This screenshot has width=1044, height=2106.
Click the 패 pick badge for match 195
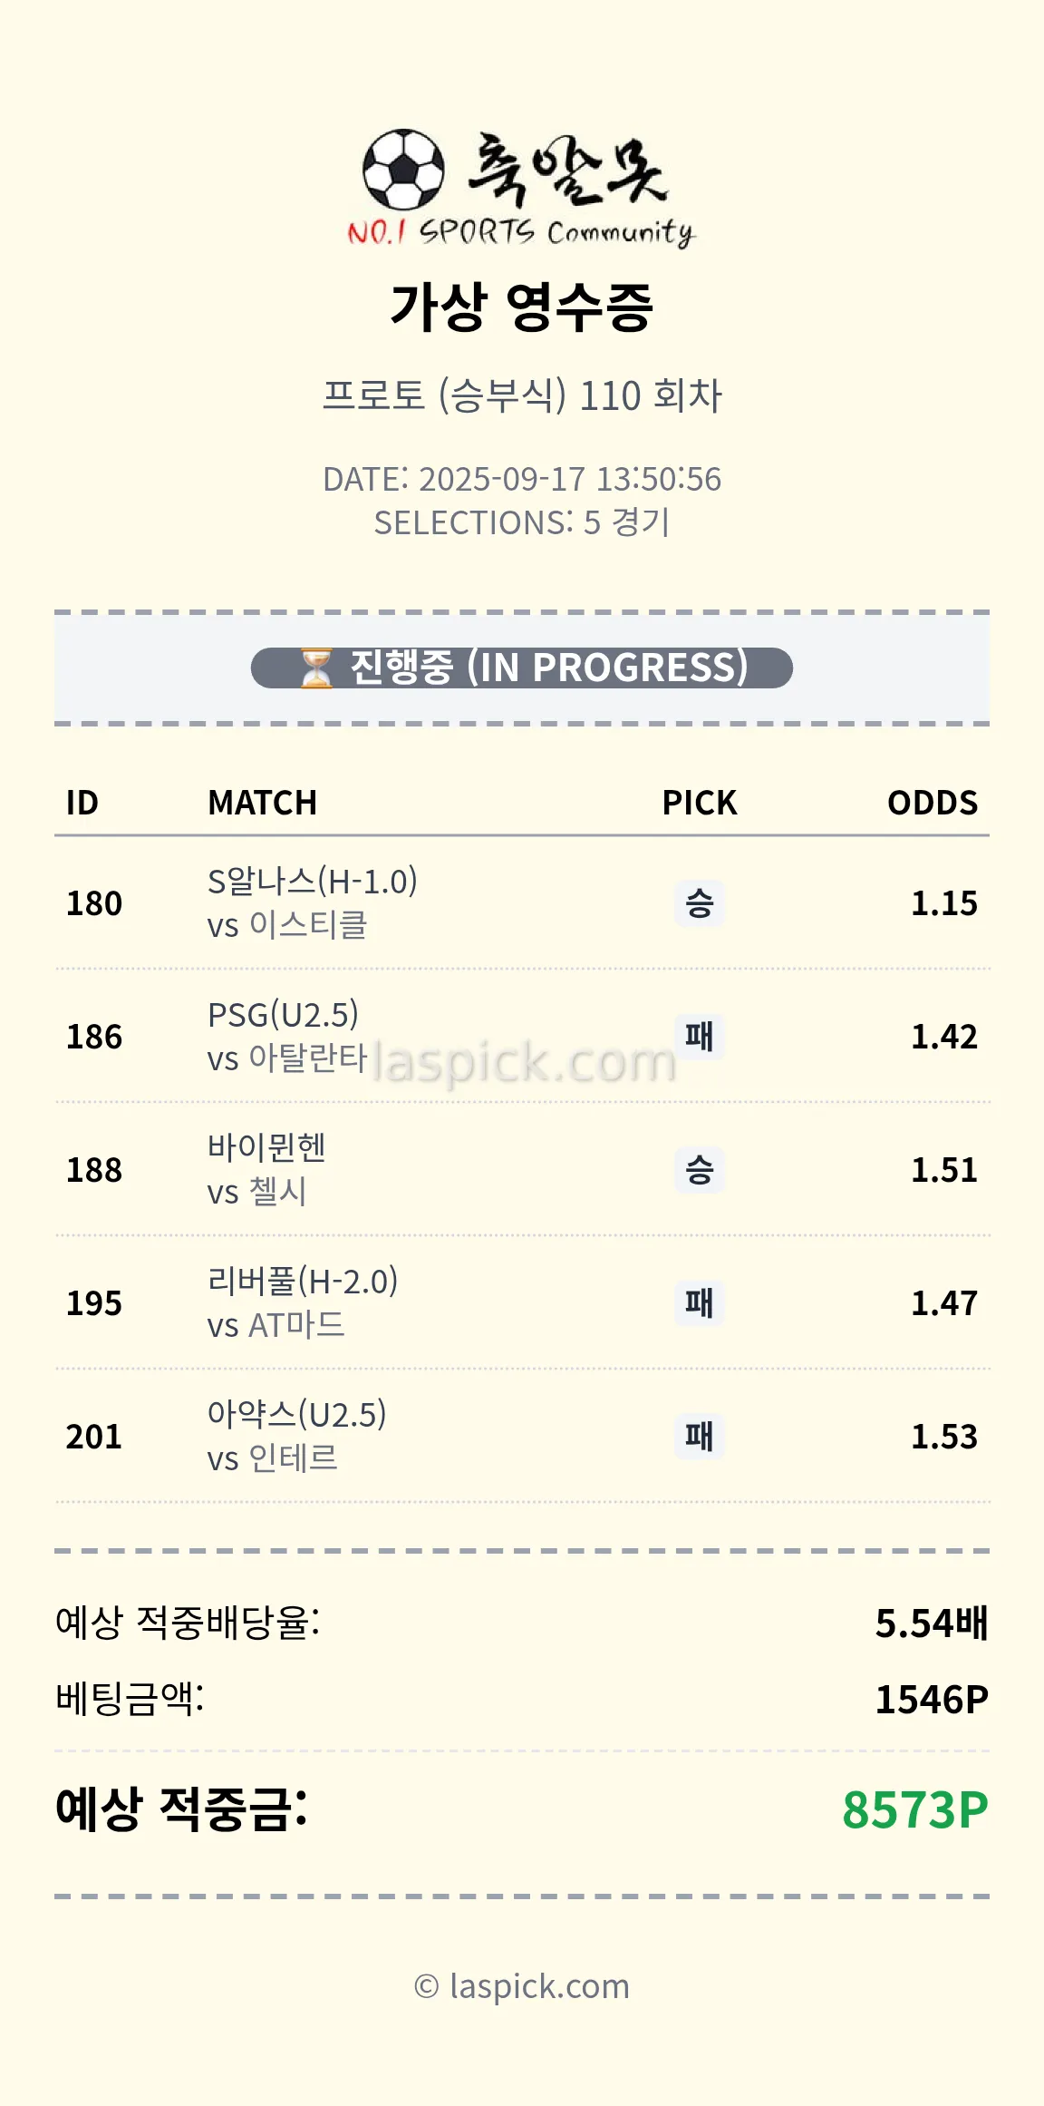[x=699, y=1303]
